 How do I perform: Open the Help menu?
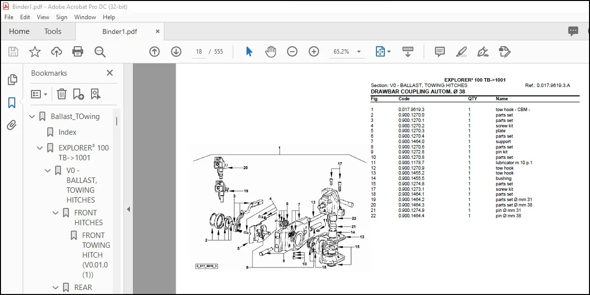tap(109, 17)
